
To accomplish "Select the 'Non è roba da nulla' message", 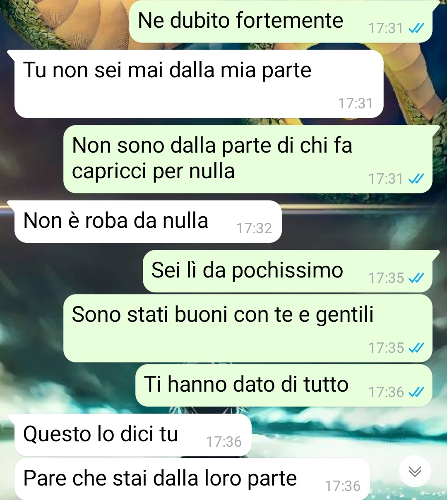I will point(148,222).
